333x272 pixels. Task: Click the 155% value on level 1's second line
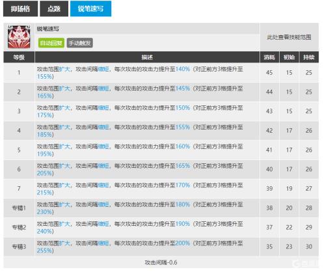44,77
